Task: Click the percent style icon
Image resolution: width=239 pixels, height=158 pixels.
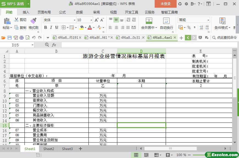Action: 189,27
